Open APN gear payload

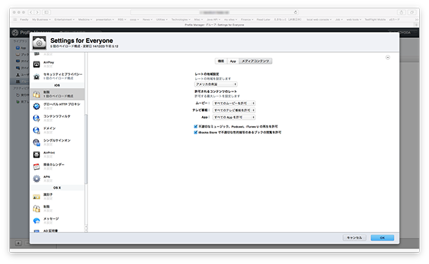click(58, 178)
